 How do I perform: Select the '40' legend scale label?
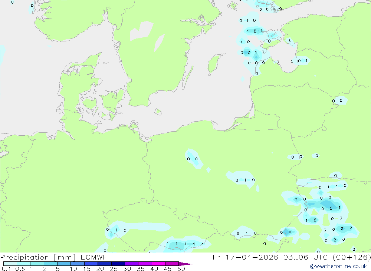coord(154,269)
